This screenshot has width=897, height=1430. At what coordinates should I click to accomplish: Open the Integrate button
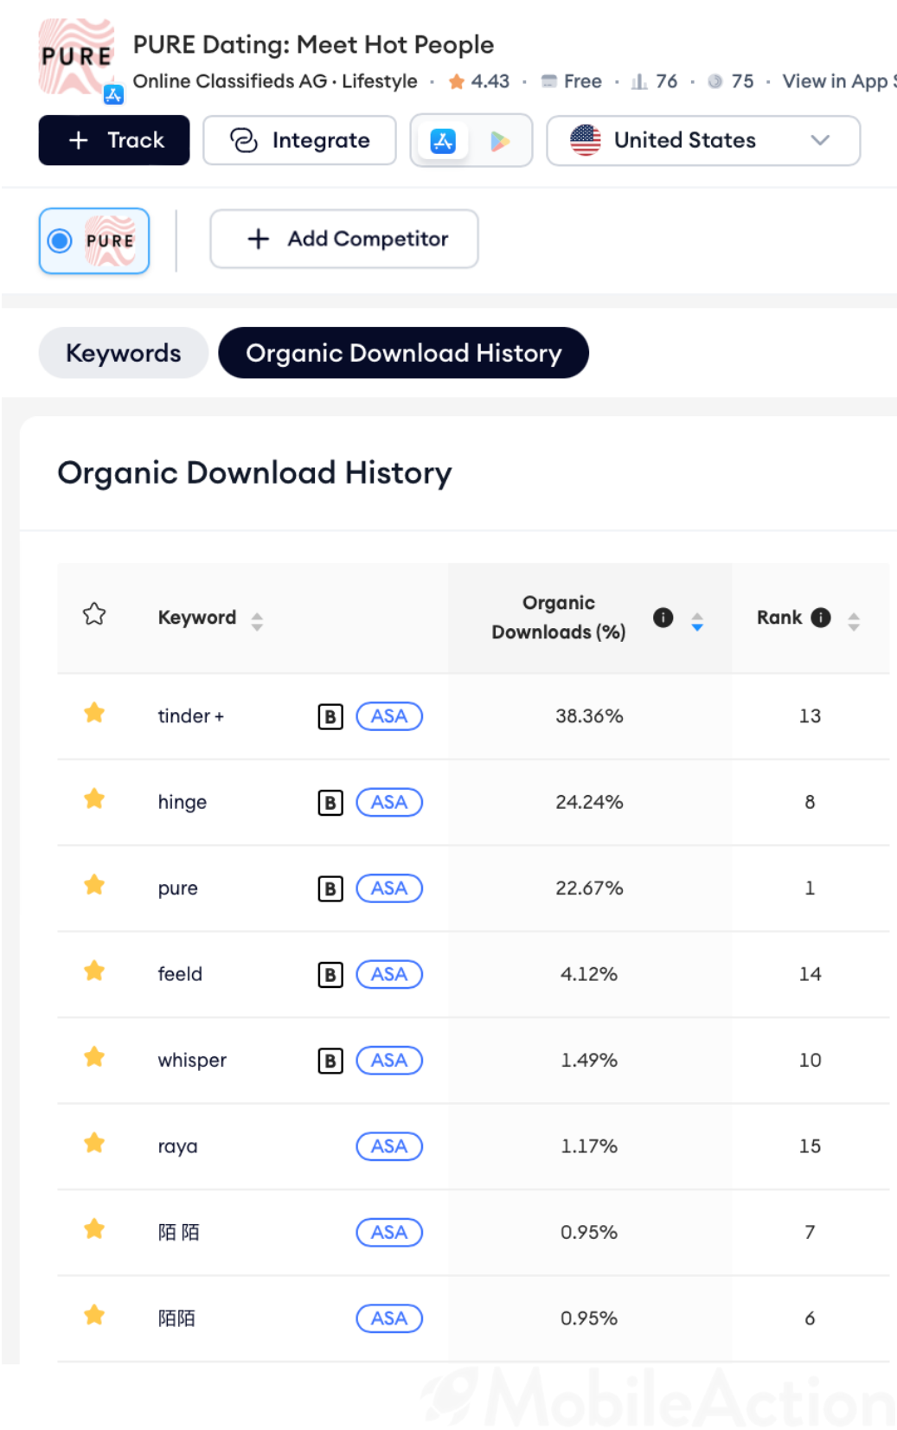coord(299,140)
